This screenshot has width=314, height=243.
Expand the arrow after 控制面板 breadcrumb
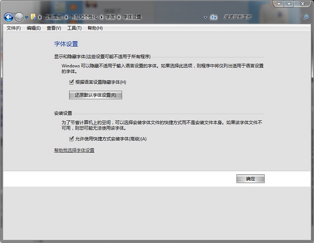pos(66,17)
